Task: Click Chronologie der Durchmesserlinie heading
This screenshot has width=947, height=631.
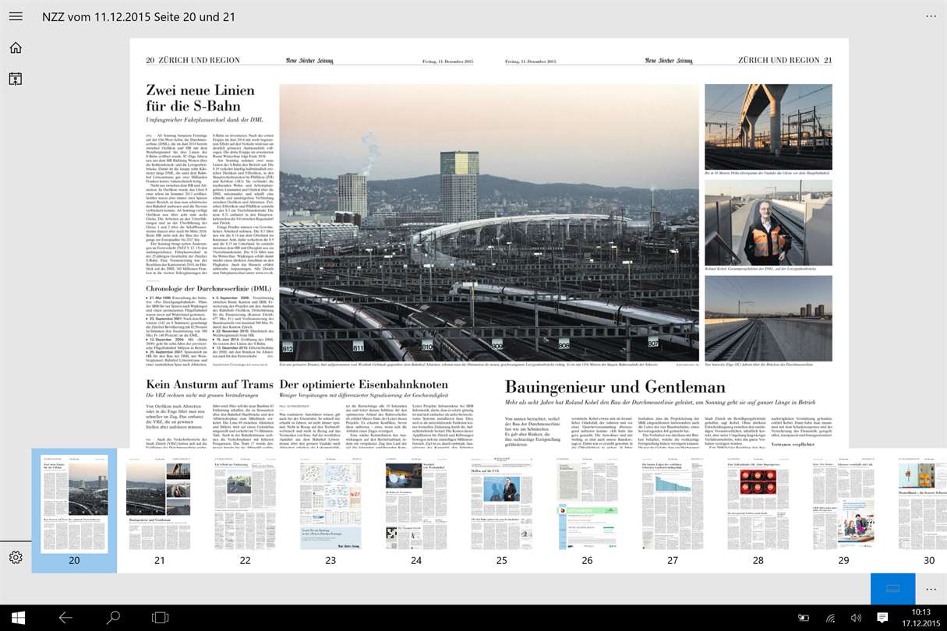Action: pyautogui.click(x=208, y=288)
